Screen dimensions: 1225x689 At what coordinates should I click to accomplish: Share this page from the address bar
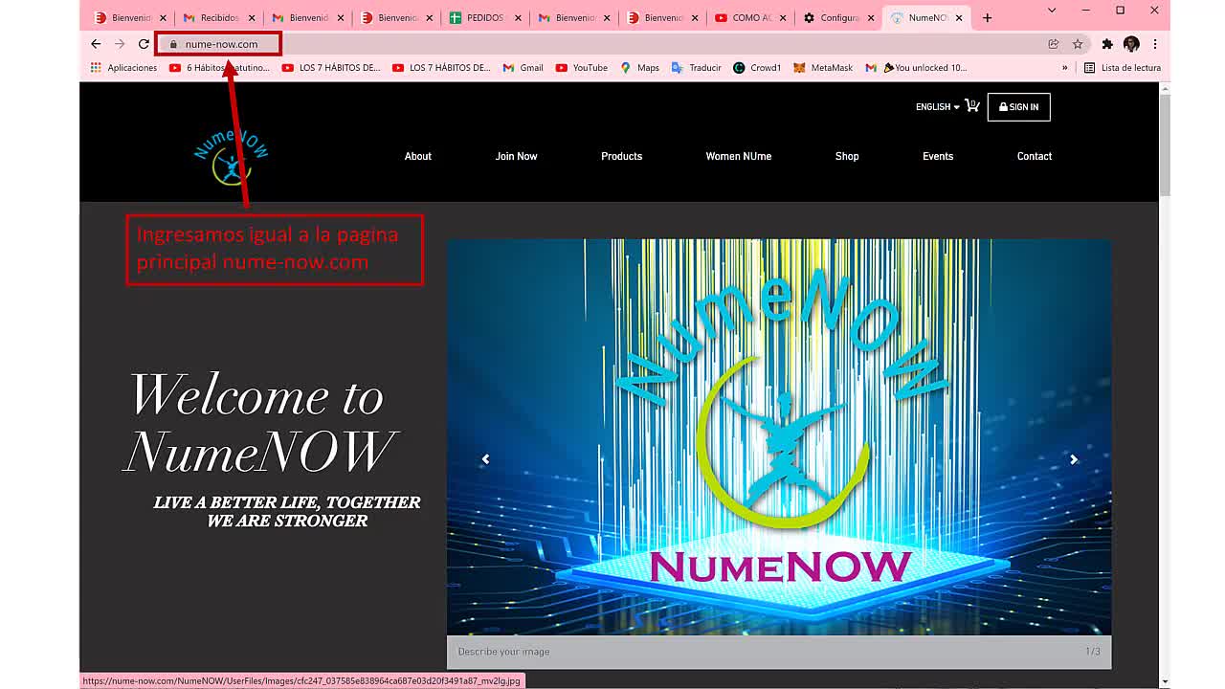click(1054, 44)
